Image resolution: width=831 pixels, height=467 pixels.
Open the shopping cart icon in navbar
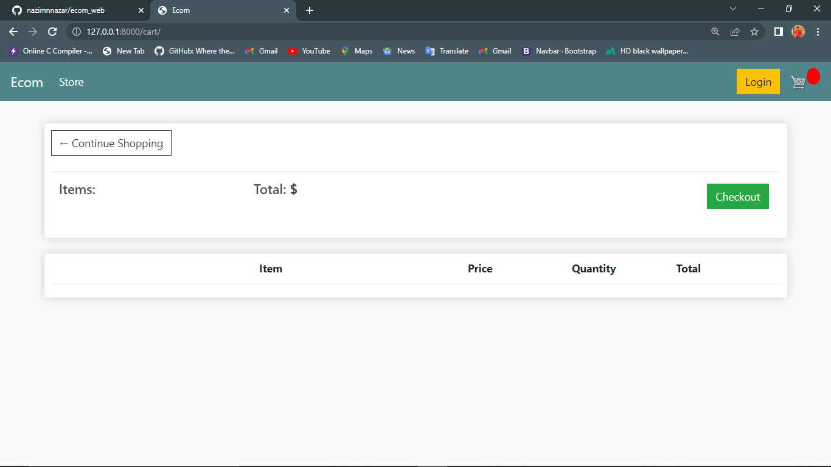tap(798, 83)
